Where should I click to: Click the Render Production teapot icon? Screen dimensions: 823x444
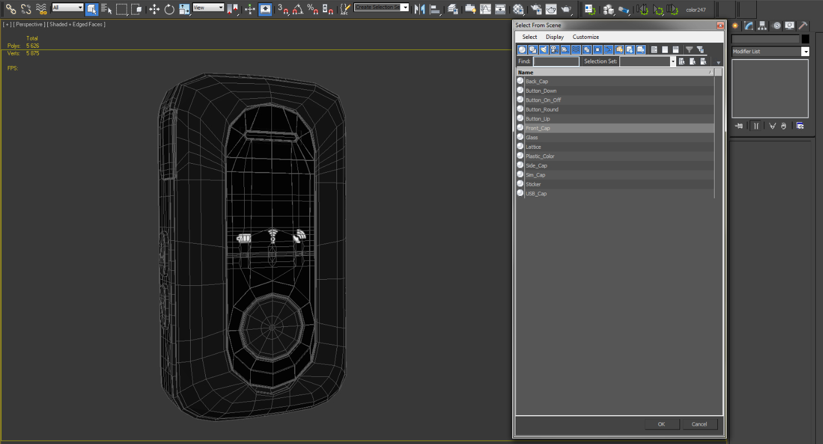click(x=566, y=9)
